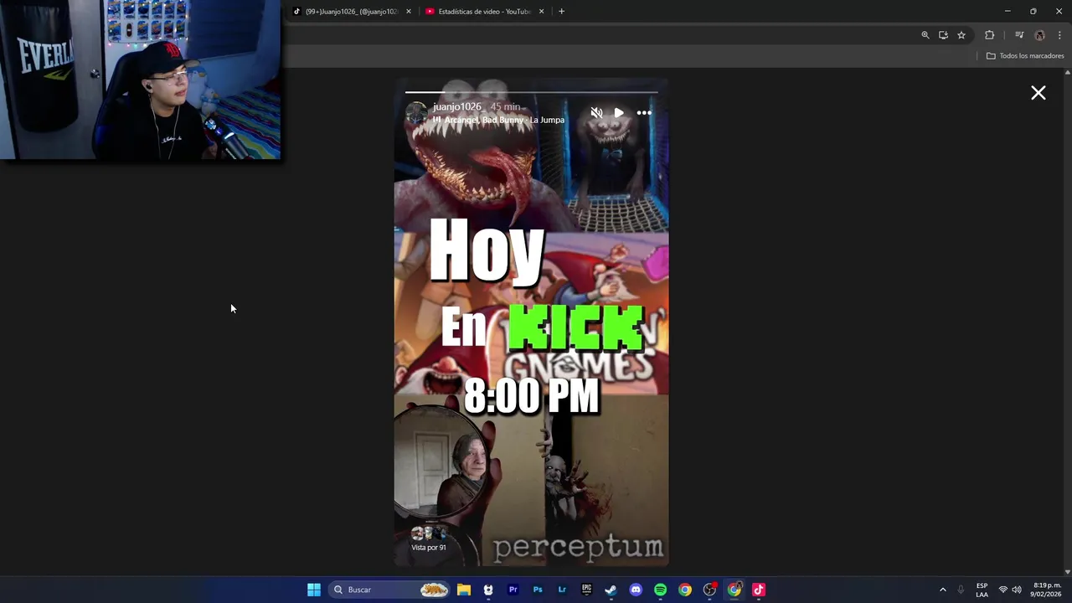1072x603 pixels.
Task: Open the Chrome extensions puzzle icon
Action: coord(990,35)
